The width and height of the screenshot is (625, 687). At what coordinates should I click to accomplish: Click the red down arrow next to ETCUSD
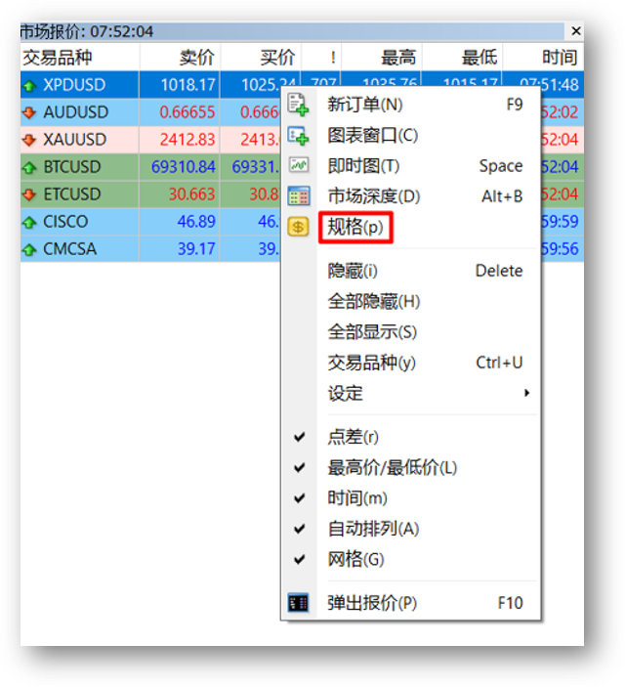click(29, 194)
